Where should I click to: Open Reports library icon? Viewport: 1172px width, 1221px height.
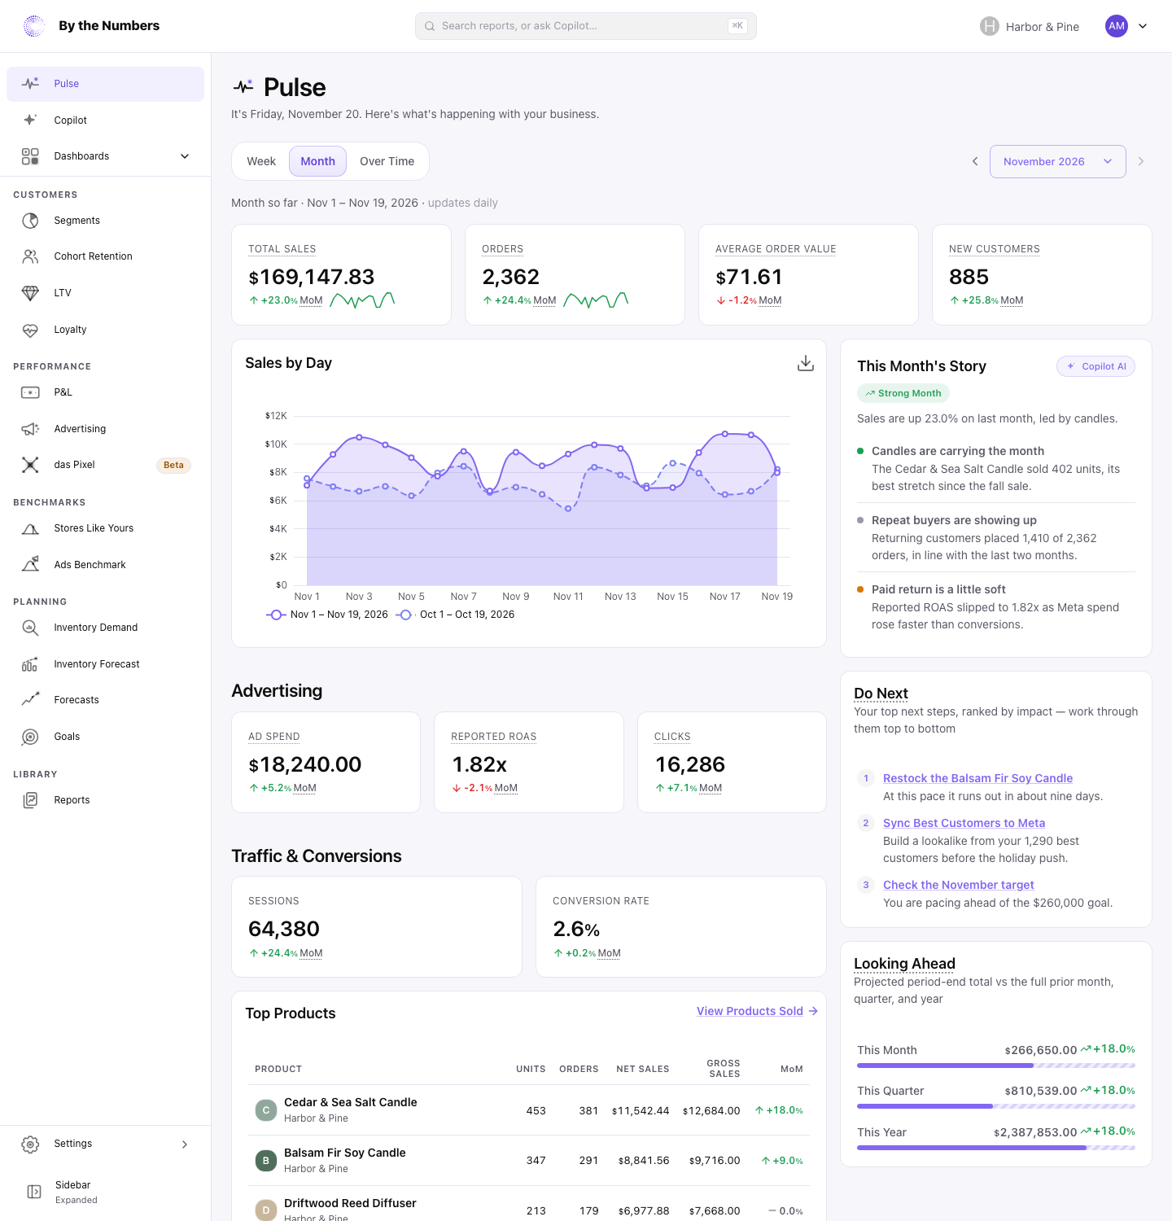(30, 800)
